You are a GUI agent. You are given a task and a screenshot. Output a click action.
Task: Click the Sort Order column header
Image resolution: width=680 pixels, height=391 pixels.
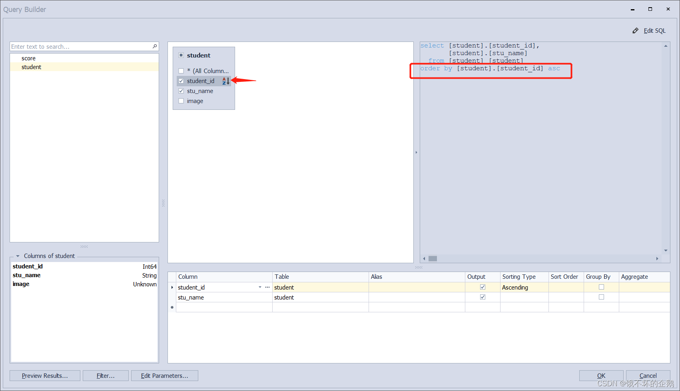point(566,277)
